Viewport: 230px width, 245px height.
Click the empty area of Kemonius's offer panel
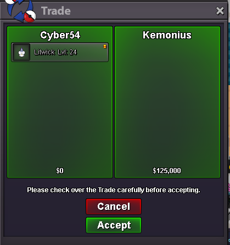point(167,103)
